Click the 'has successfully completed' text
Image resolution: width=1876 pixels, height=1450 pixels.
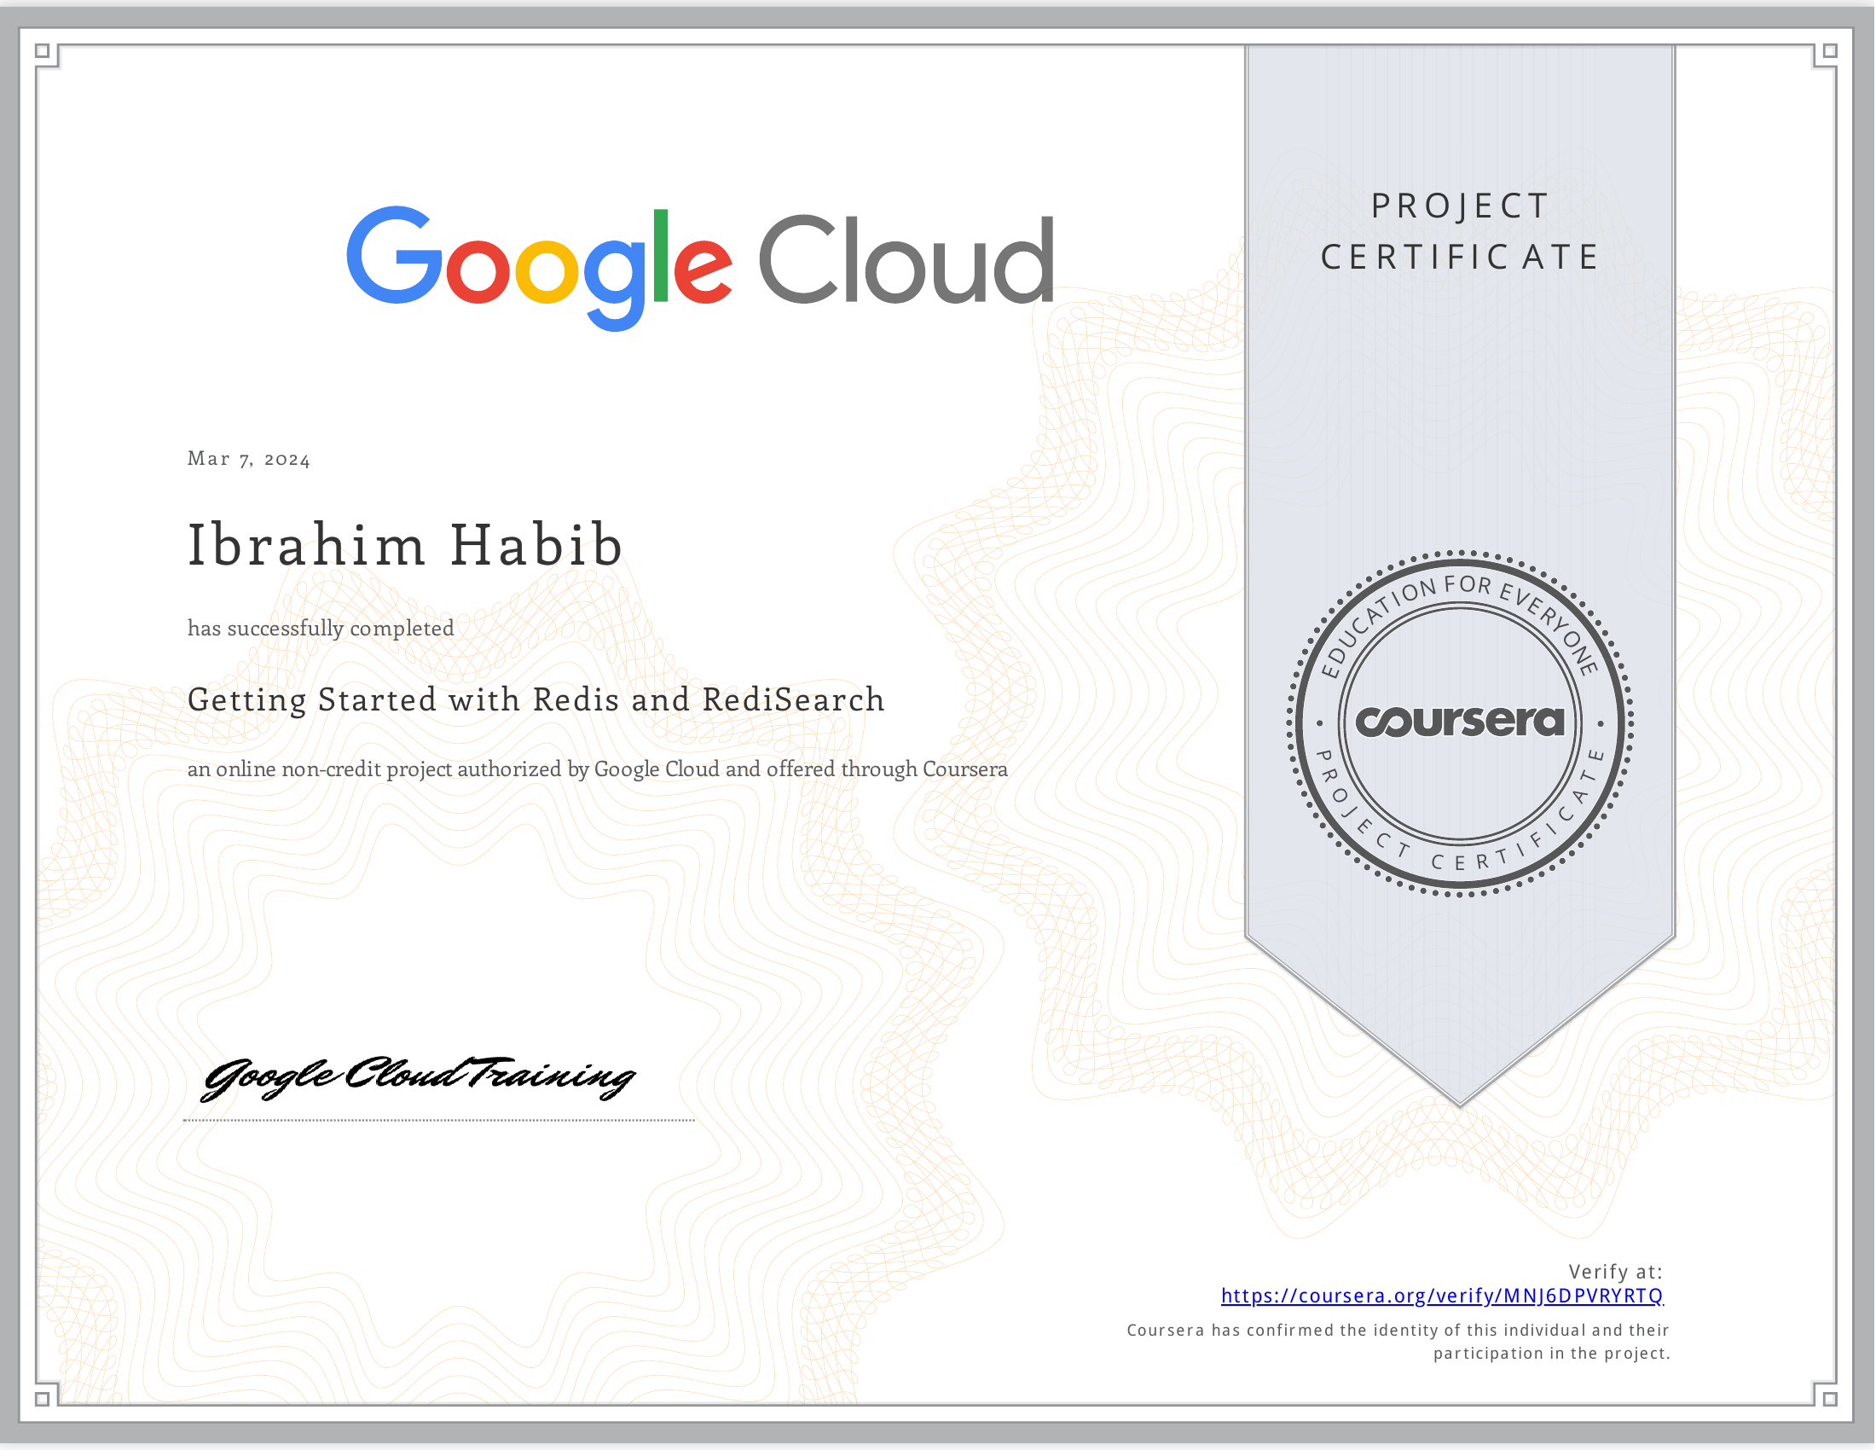321,628
